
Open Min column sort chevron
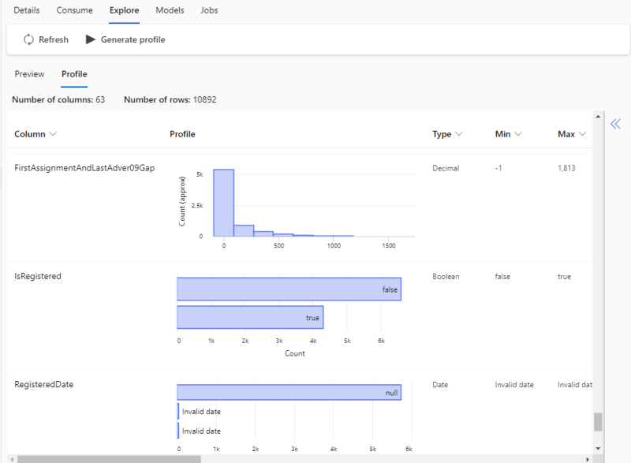pyautogui.click(x=518, y=134)
